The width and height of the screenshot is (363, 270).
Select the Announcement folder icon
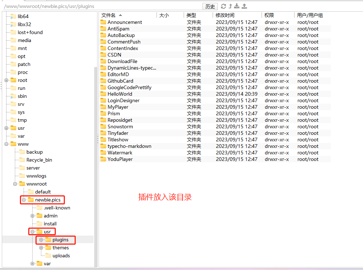tap(103, 22)
